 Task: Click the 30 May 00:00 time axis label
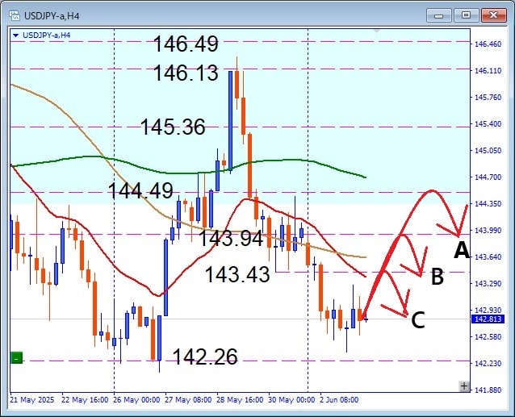(291, 400)
